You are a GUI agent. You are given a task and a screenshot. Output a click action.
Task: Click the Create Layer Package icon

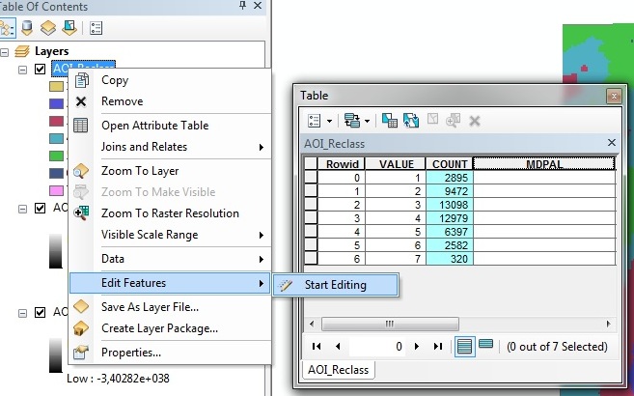(81, 328)
